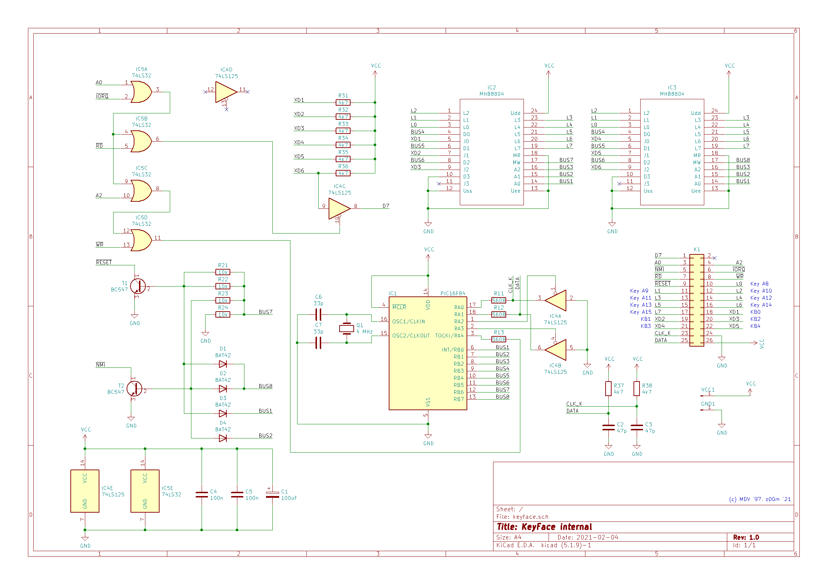Select the IC3 MHB8804 chip body
Image resolution: width=827 pixels, height=584 pixels.
tap(672, 152)
